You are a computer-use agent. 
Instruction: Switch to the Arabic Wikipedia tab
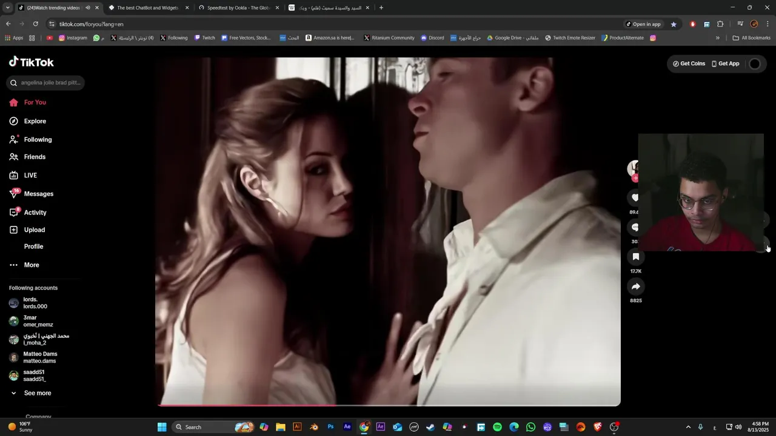coord(329,8)
